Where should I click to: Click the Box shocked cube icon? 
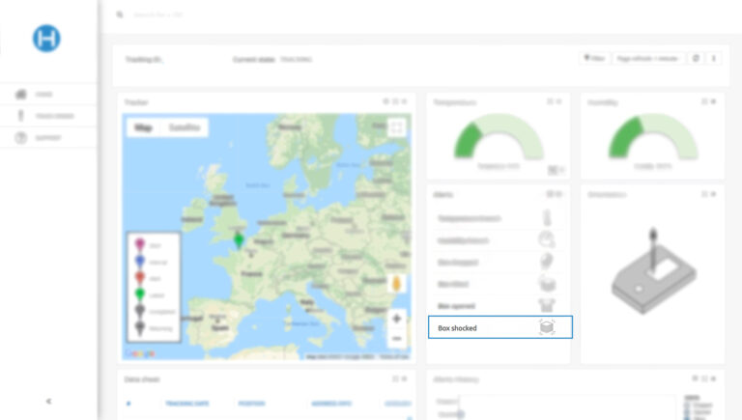[547, 327]
